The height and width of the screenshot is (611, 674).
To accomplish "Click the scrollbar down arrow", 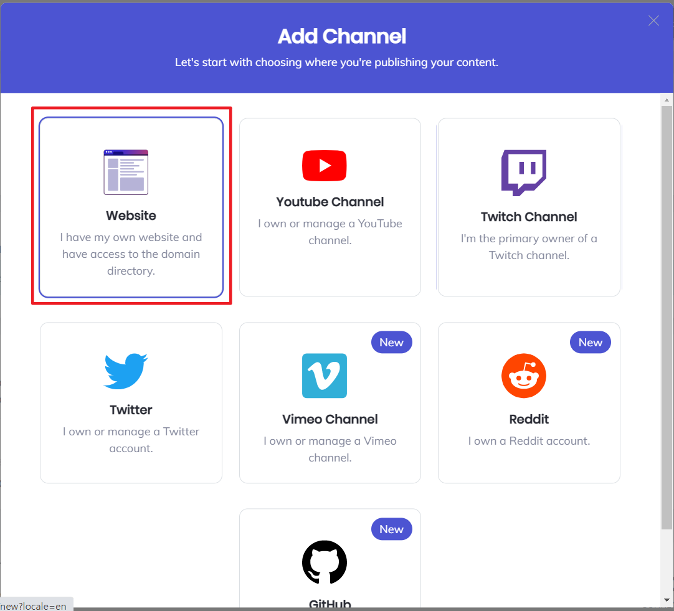I will coord(667,599).
